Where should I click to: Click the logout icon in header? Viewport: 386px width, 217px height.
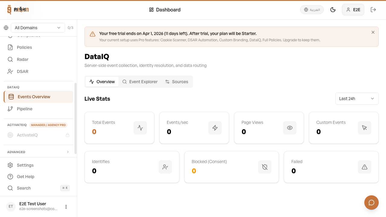[x=373, y=10]
